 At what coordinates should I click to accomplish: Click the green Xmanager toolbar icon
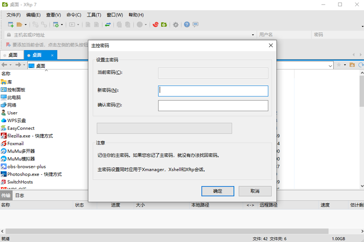pyautogui.click(x=164, y=25)
